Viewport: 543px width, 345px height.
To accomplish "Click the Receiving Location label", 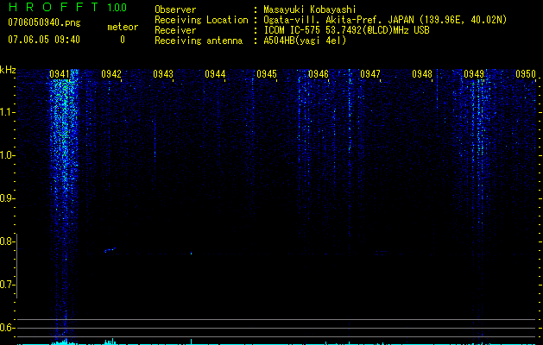I will (201, 20).
